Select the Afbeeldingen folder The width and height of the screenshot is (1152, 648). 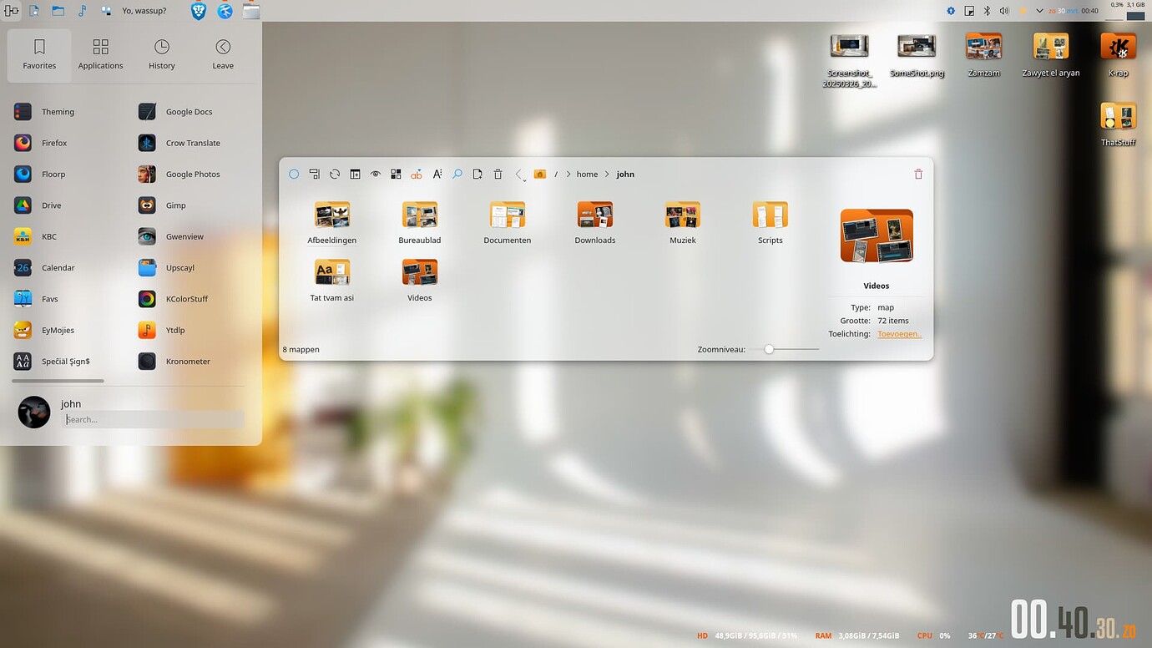click(x=332, y=223)
